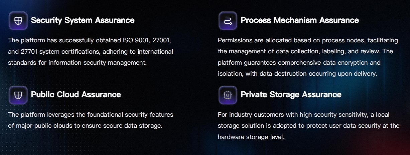Click the line about major public clouds
This screenshot has width=410, height=155.
click(x=85, y=126)
